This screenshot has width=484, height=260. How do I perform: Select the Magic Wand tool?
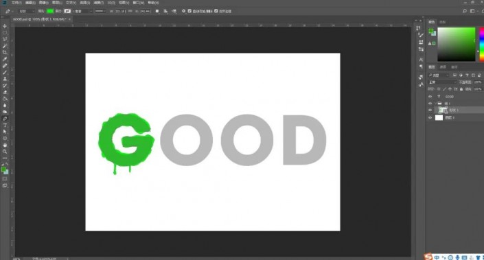pyautogui.click(x=5, y=46)
